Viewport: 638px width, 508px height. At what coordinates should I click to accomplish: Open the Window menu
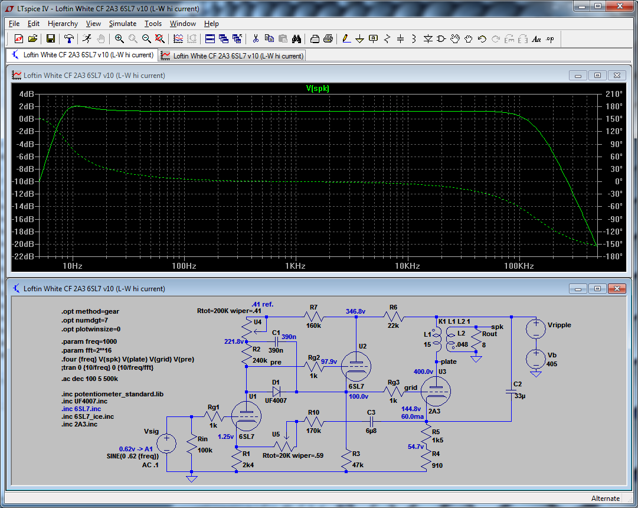click(x=183, y=24)
